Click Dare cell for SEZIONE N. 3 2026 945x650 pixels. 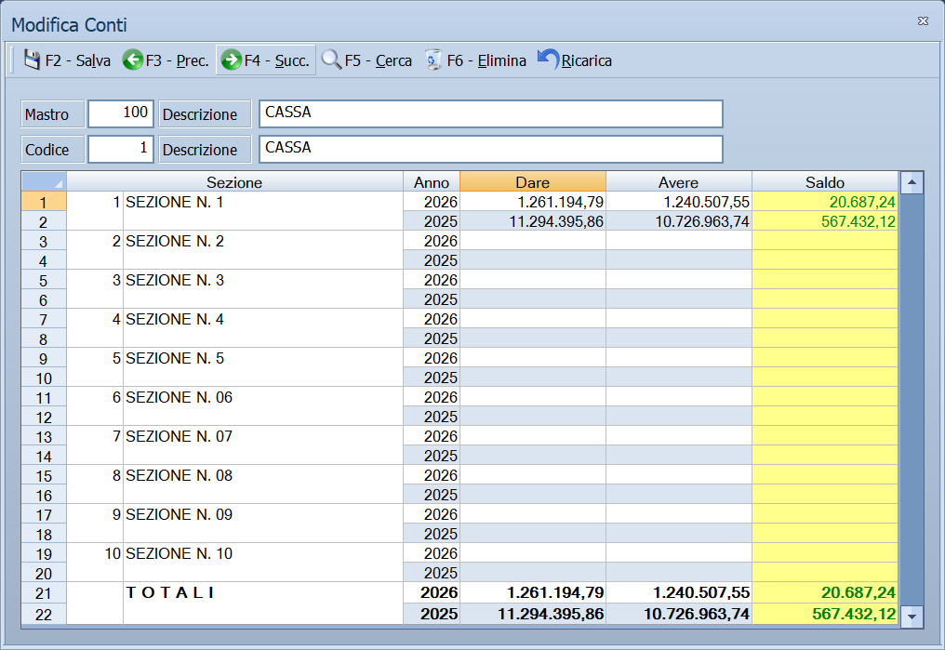coord(533,280)
